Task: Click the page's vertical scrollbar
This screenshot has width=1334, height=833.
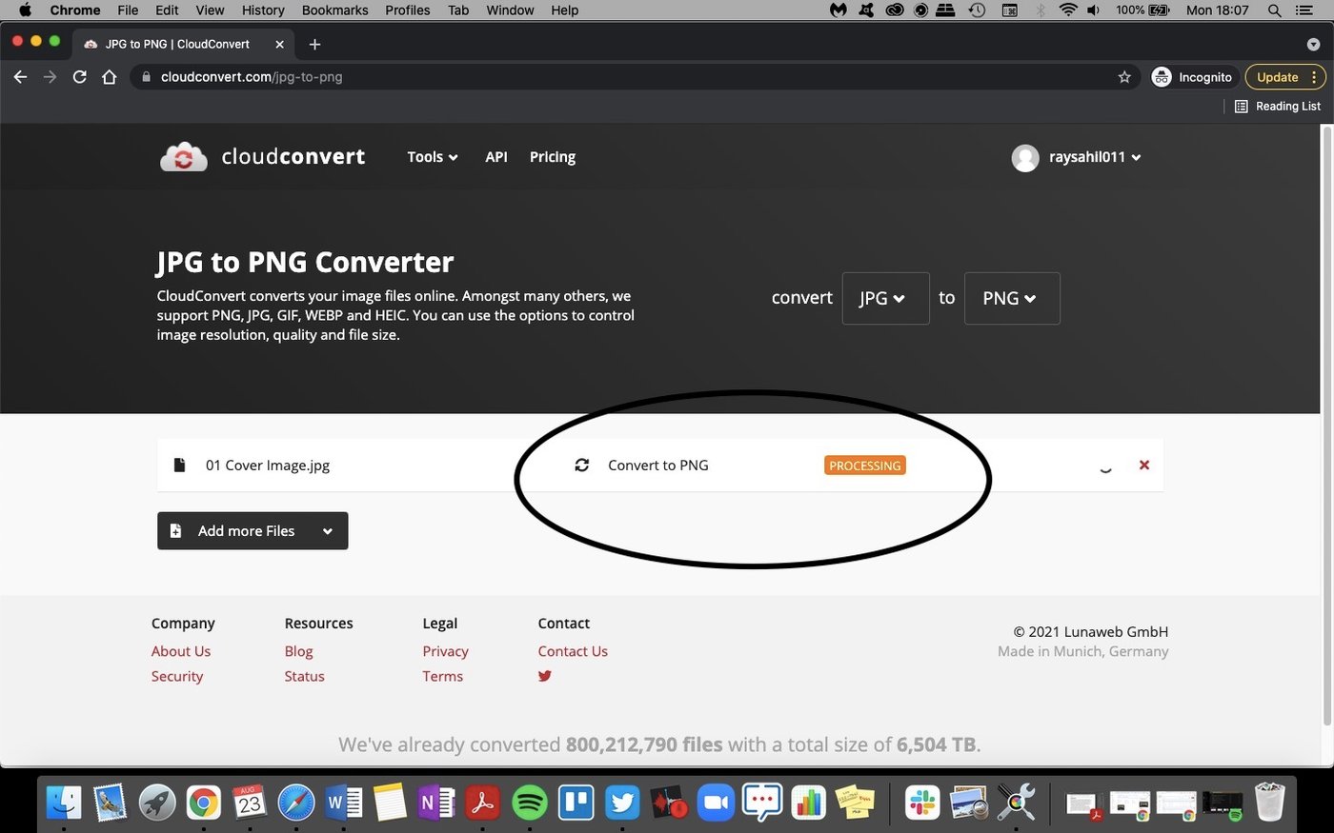Action: point(1326,428)
